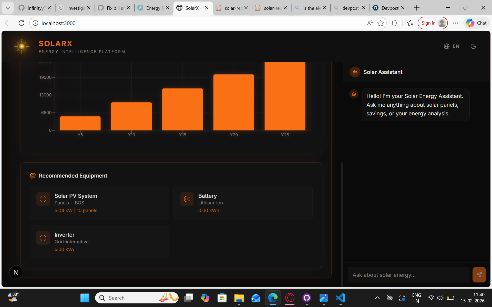The height and width of the screenshot is (307, 492).
Task: Click the Sign in button
Action: [428, 23]
